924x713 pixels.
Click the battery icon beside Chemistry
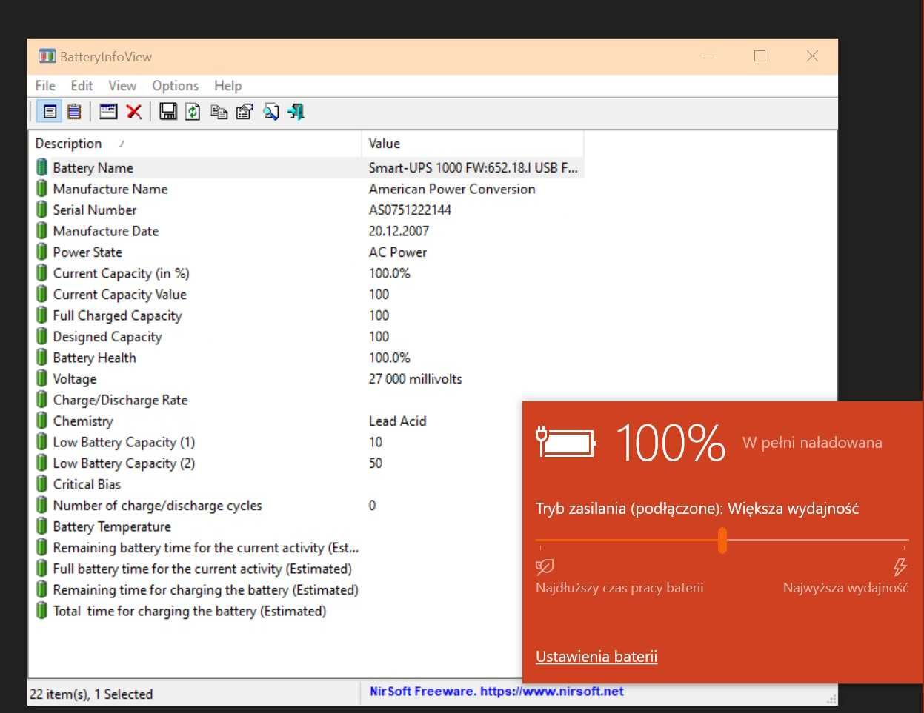(x=42, y=421)
